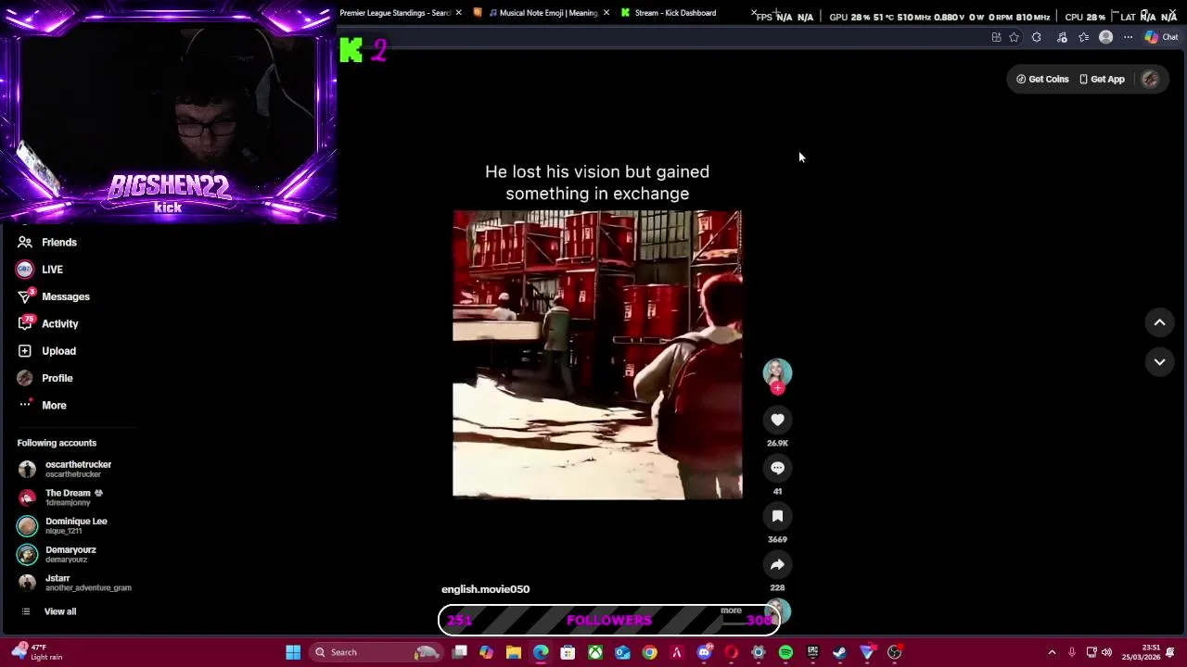1187x667 pixels.
Task: Open Microsoft Edge from taskbar
Action: (541, 652)
